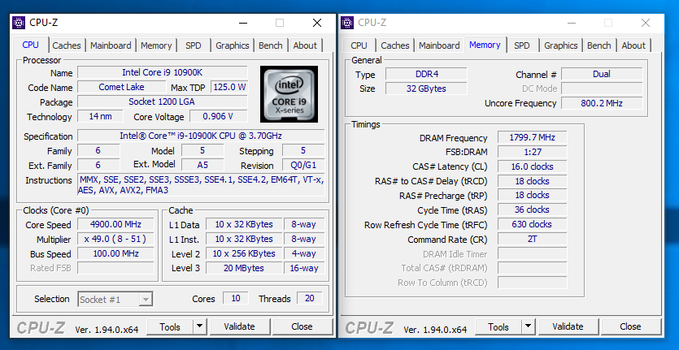The width and height of the screenshot is (679, 350).
Task: Click the Ext. Model value A5
Action: 202,165
